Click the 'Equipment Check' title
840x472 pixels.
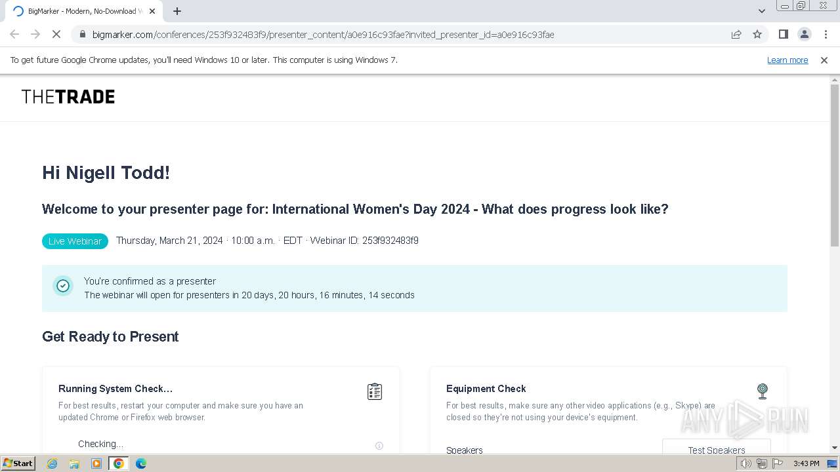coord(486,389)
